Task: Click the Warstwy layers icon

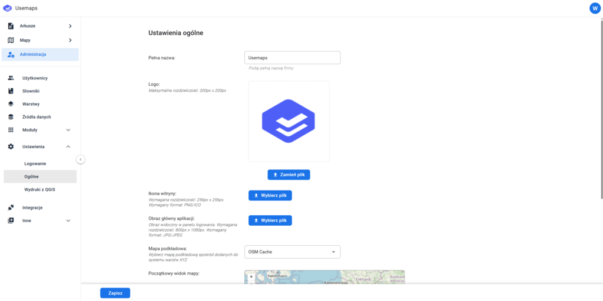Action: (x=11, y=104)
